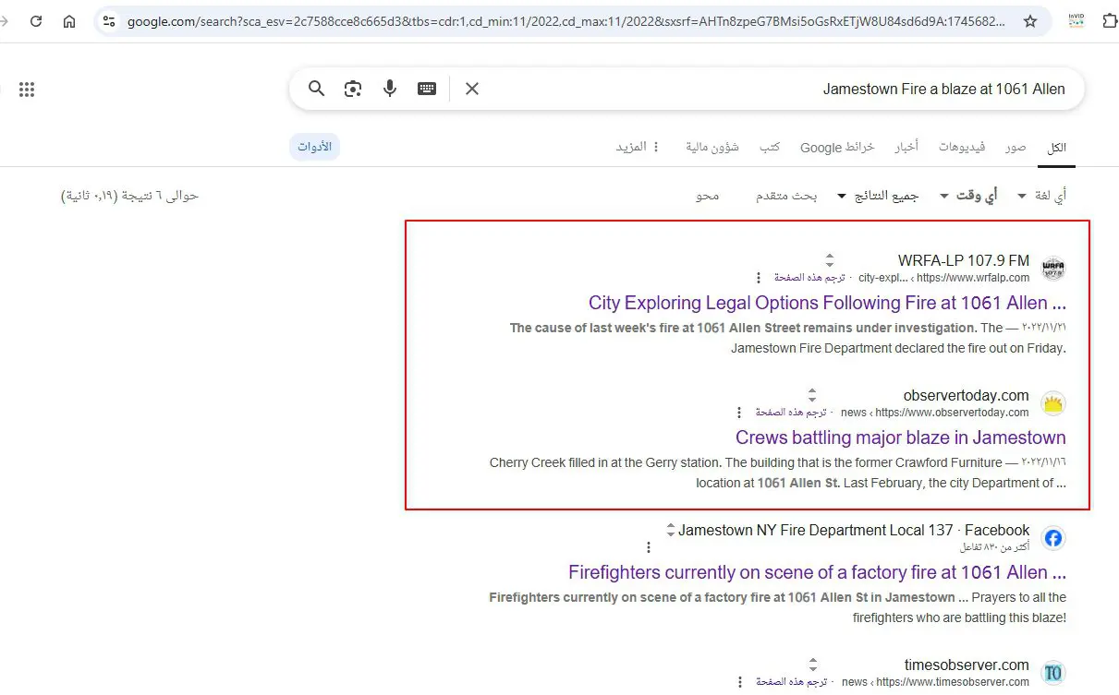Switch to the أخبار (News) tab
Image resolution: width=1119 pixels, height=695 pixels.
click(906, 147)
